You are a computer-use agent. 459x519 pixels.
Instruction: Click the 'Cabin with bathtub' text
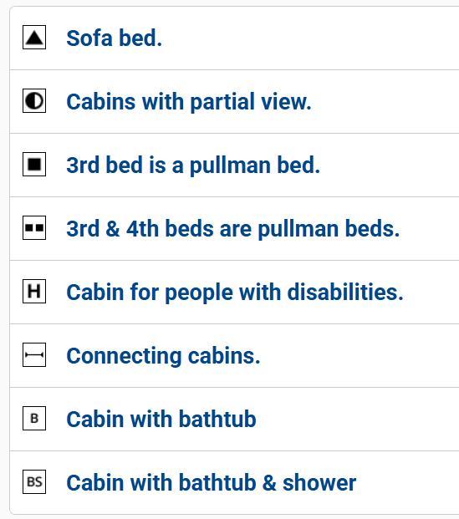pyautogui.click(x=161, y=419)
